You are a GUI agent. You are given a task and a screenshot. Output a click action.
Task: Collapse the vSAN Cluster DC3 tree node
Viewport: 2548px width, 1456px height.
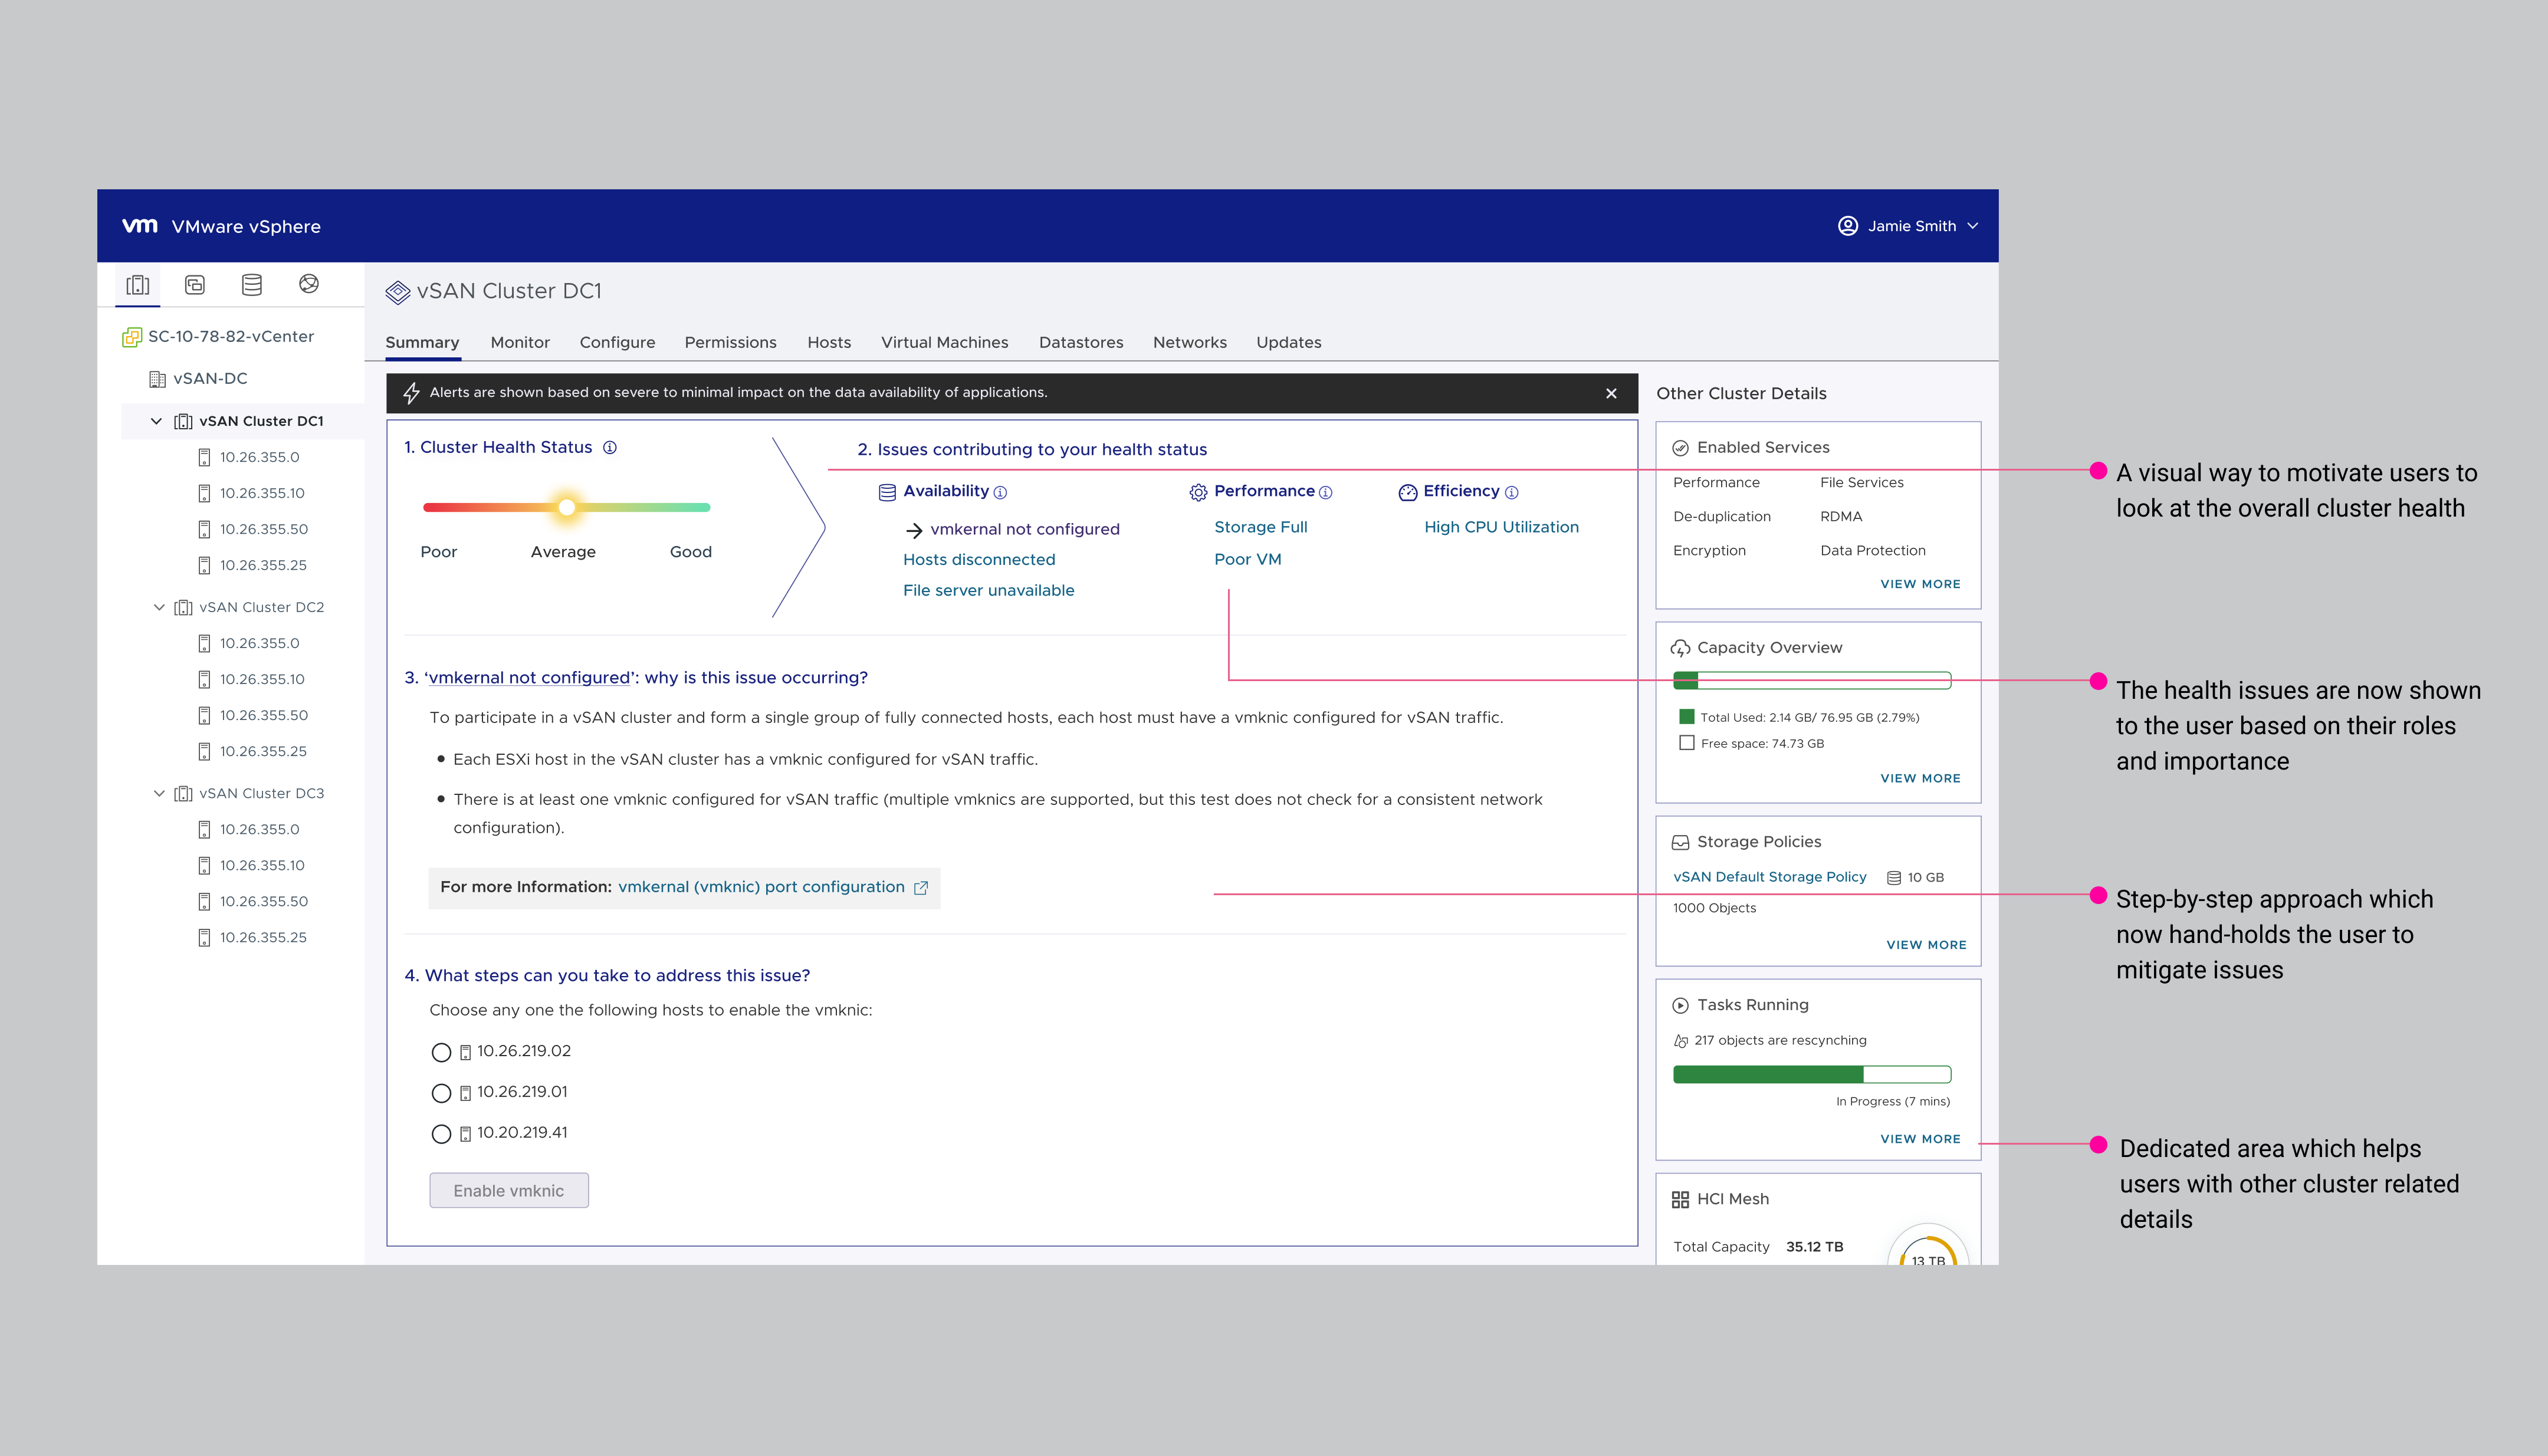(158, 793)
